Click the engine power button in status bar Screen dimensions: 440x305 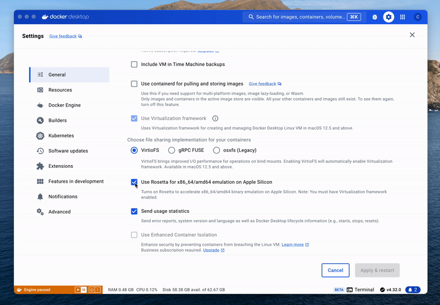point(92,290)
